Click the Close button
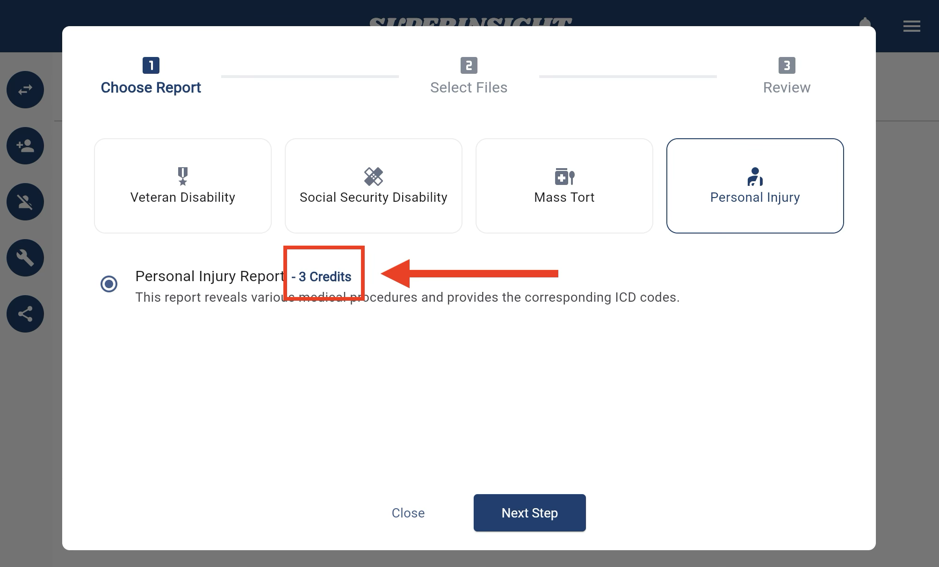Viewport: 939px width, 567px height. 408,513
